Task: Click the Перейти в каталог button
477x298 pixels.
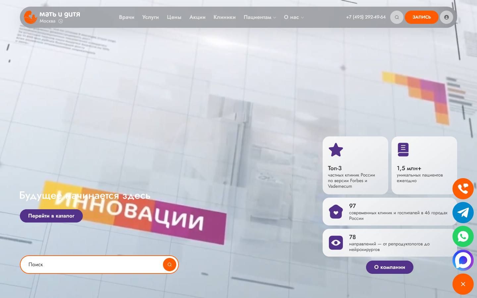Action: (x=51, y=216)
